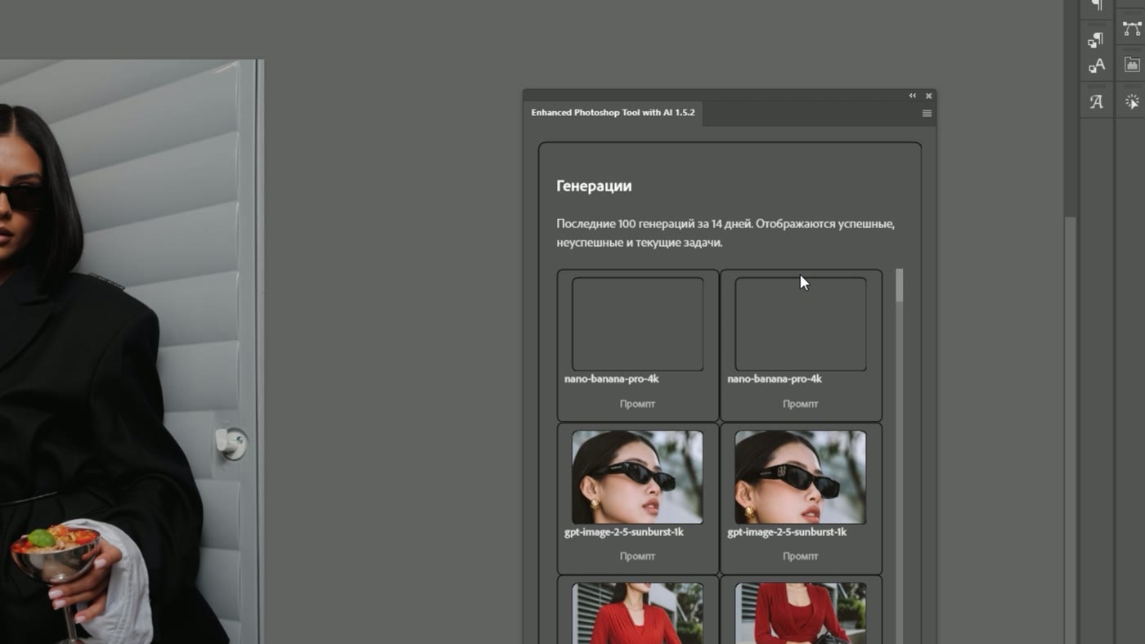Click the Генерации heading

594,186
